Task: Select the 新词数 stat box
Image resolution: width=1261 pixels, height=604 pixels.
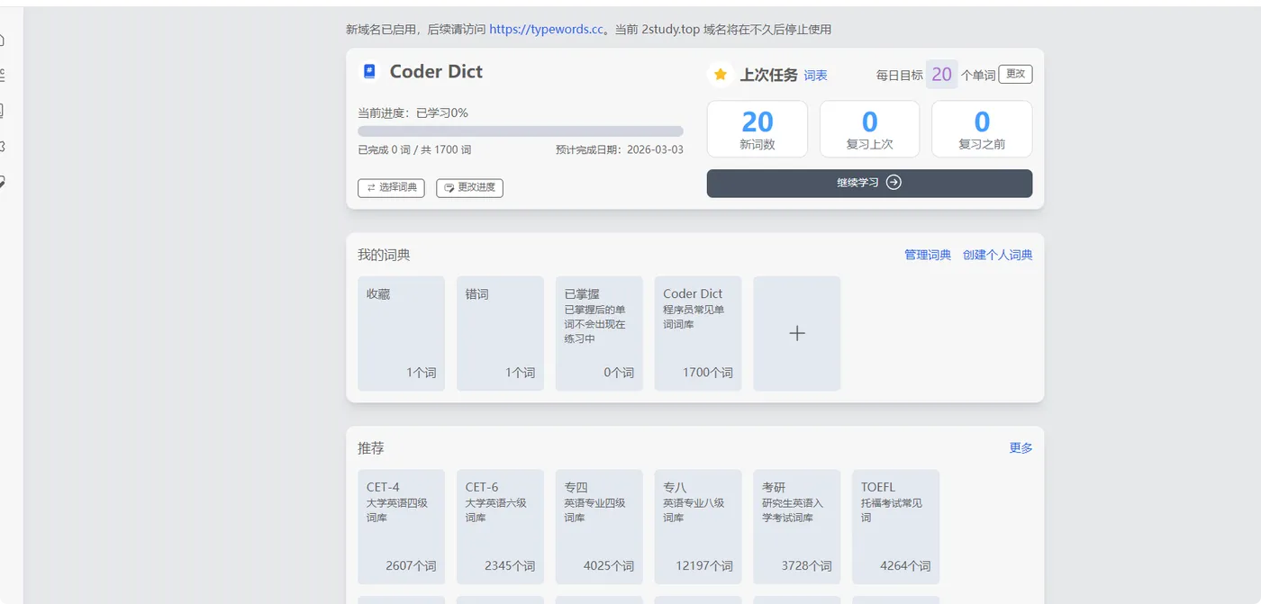Action: tap(758, 129)
